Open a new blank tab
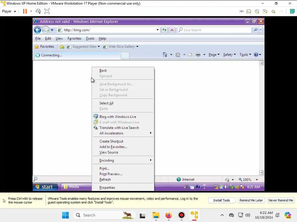Image resolution: width=297 pixels, height=222 pixels. click(x=125, y=55)
